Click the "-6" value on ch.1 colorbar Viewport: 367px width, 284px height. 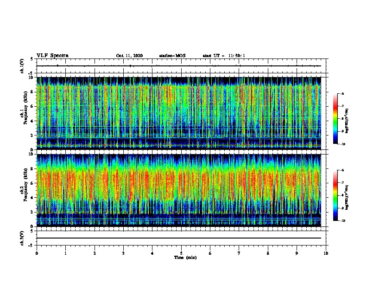coord(342,93)
